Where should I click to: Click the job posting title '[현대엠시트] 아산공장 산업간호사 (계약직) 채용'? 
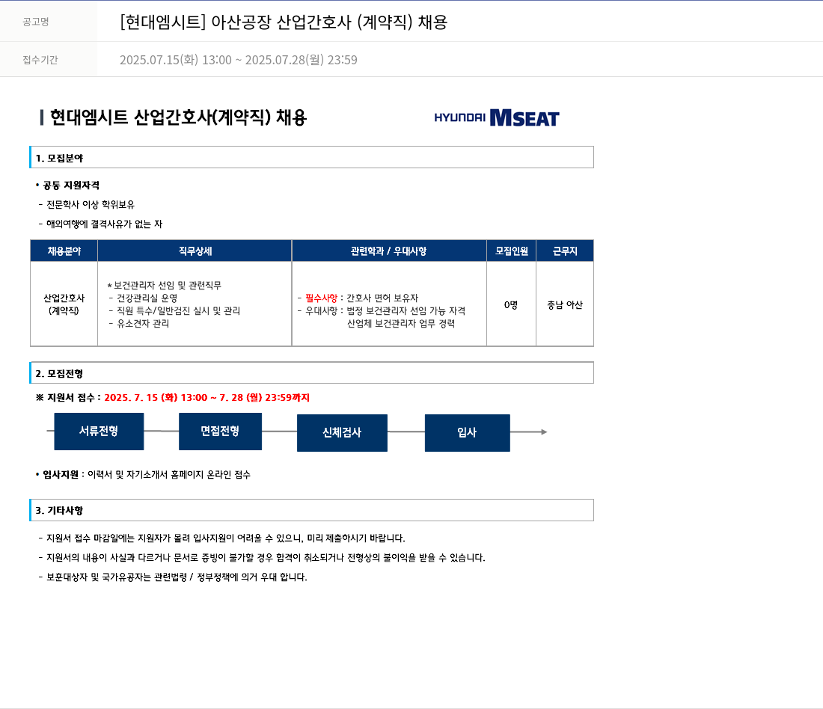pyautogui.click(x=284, y=22)
